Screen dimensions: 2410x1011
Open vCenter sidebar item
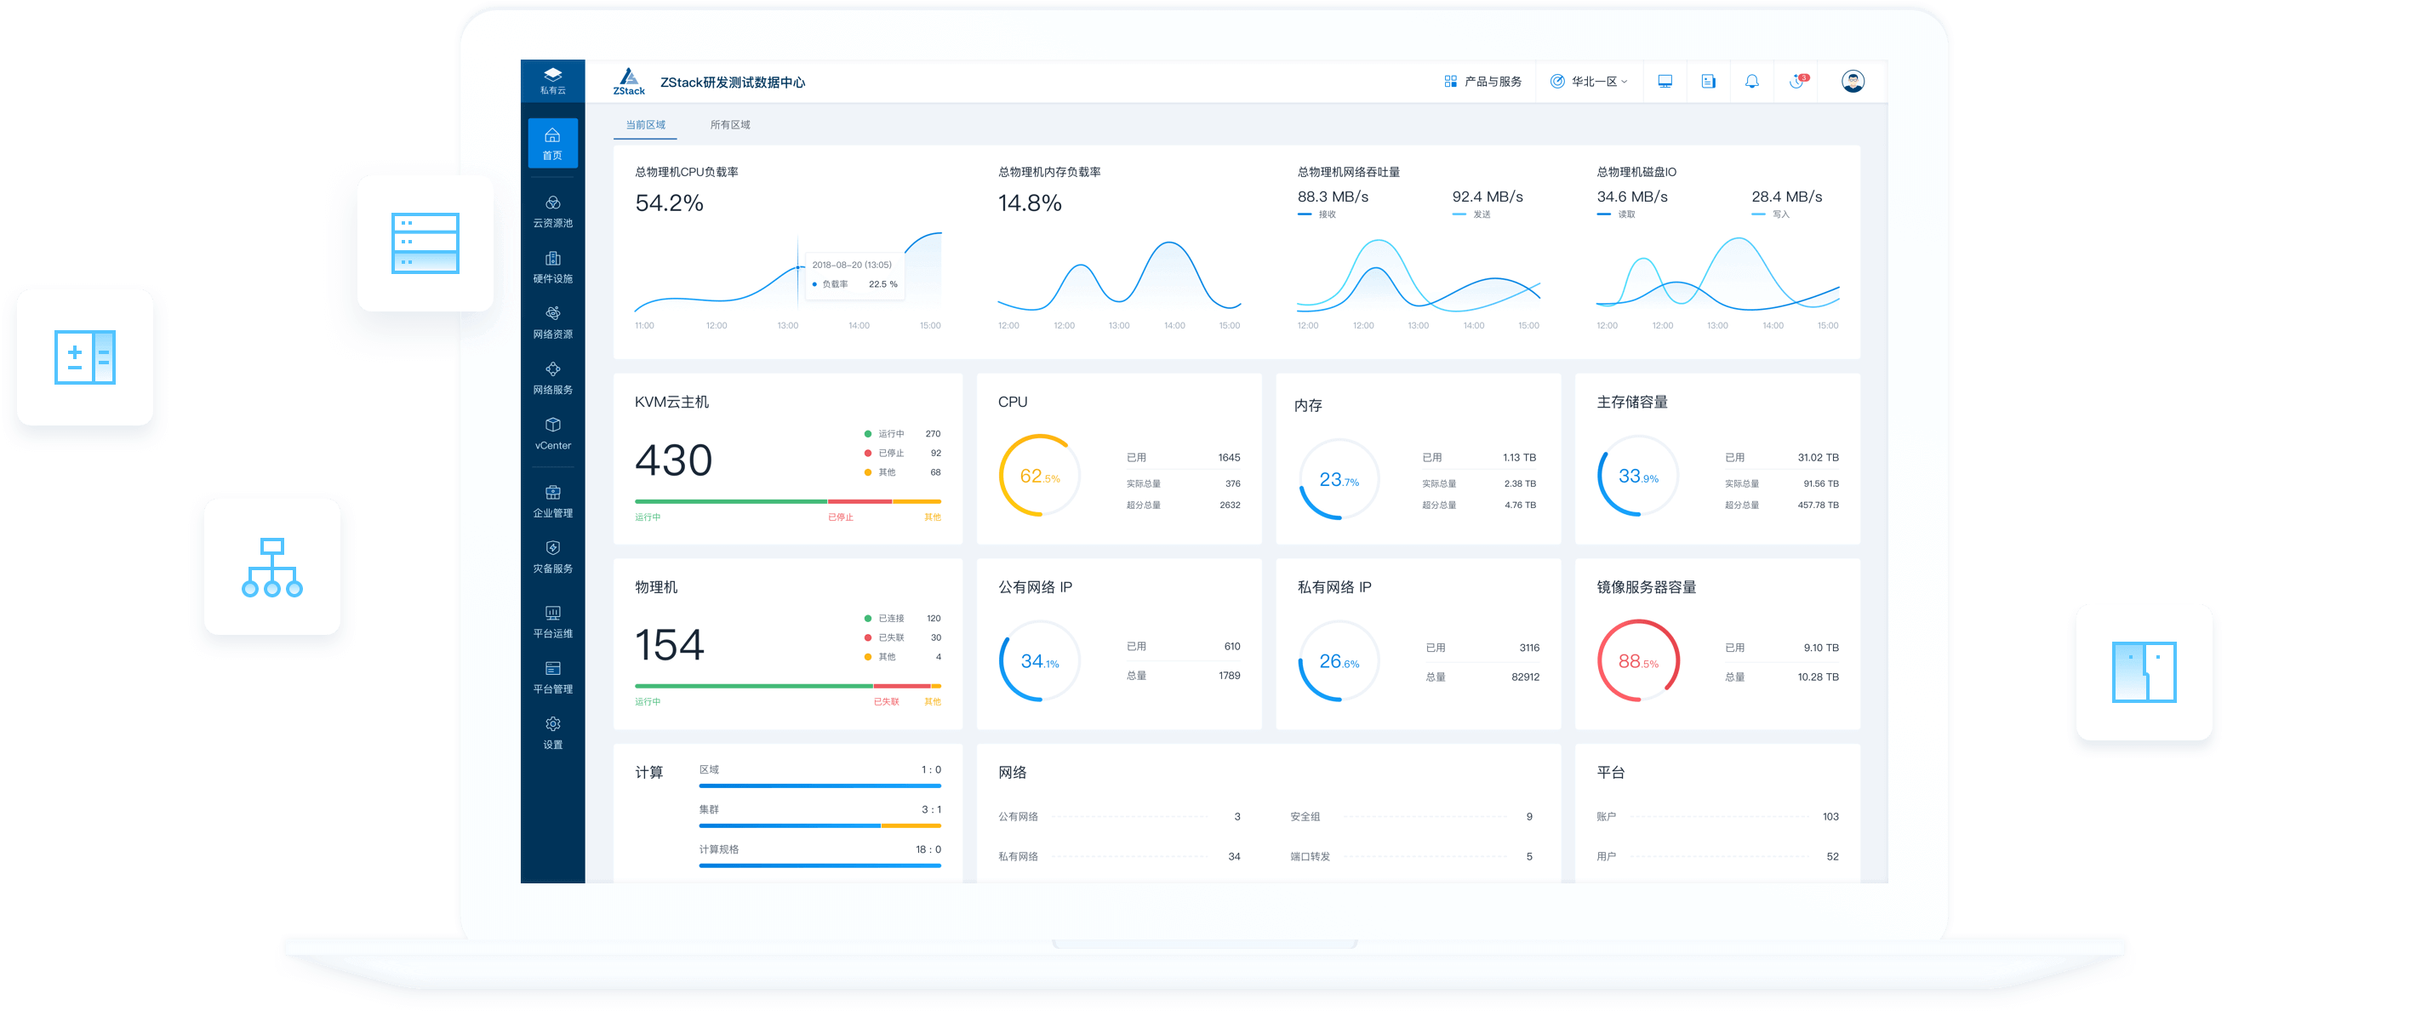coord(552,433)
